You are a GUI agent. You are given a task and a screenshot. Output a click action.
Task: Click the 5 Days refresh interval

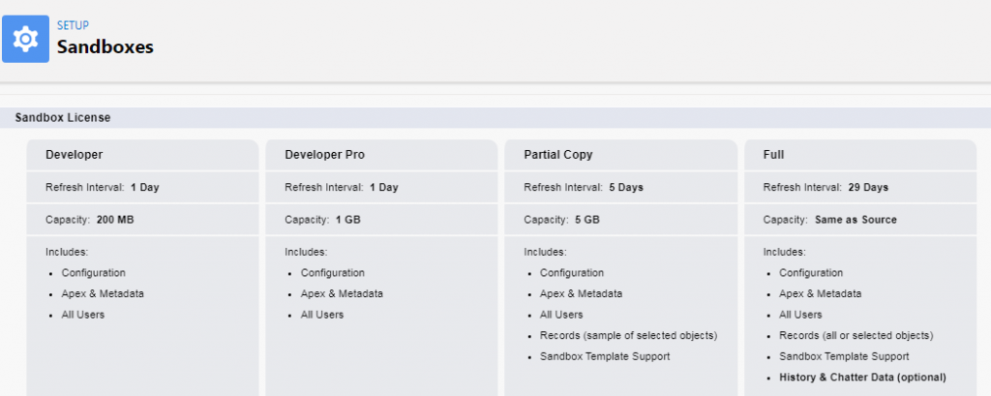point(626,187)
